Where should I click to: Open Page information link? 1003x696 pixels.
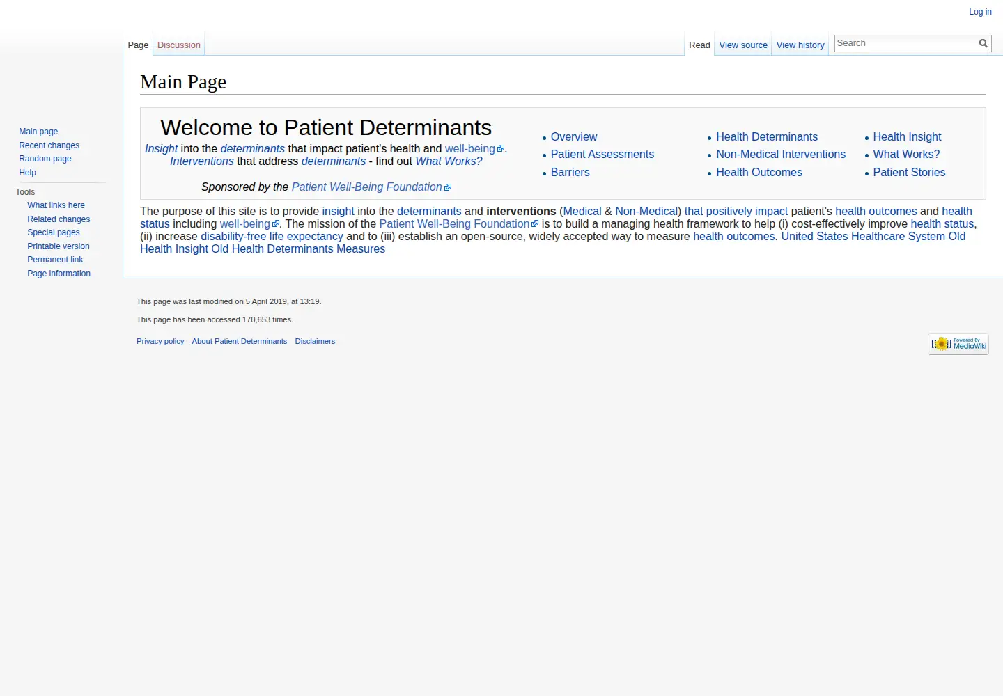point(59,274)
